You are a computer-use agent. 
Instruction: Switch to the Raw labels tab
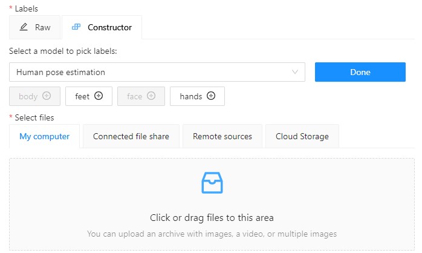[35, 27]
